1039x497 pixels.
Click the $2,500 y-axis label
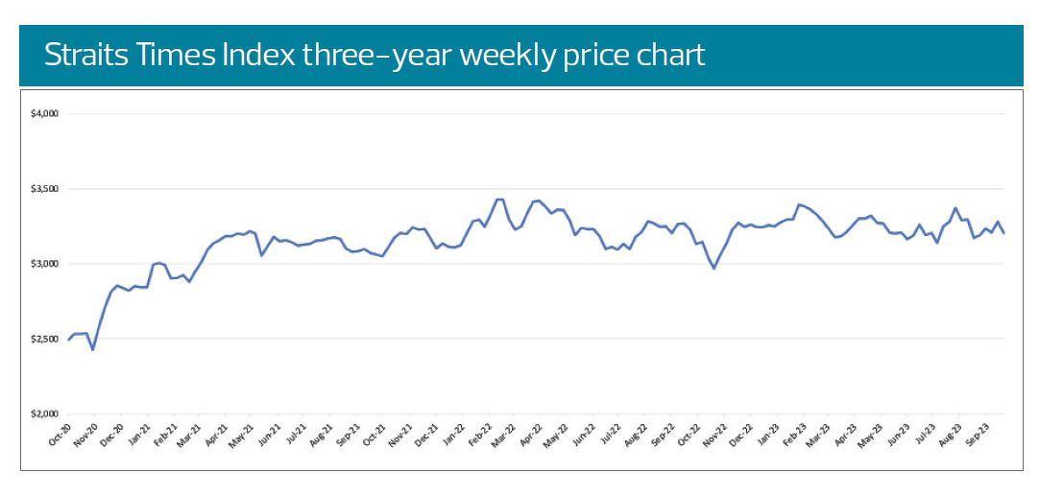coord(46,339)
